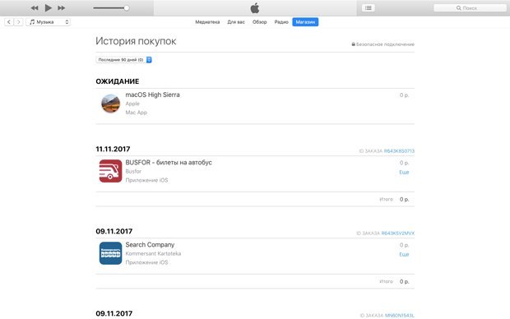This screenshot has width=510, height=319.
Task: Select the Магазин tab
Action: [305, 22]
